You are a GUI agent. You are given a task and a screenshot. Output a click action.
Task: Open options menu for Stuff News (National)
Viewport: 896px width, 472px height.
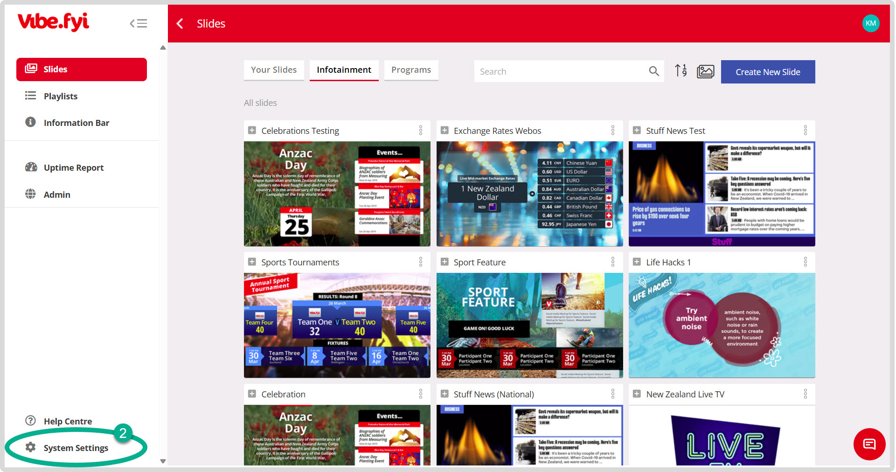[613, 394]
